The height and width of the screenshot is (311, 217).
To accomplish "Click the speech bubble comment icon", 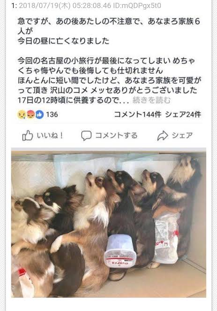I will click(86, 136).
